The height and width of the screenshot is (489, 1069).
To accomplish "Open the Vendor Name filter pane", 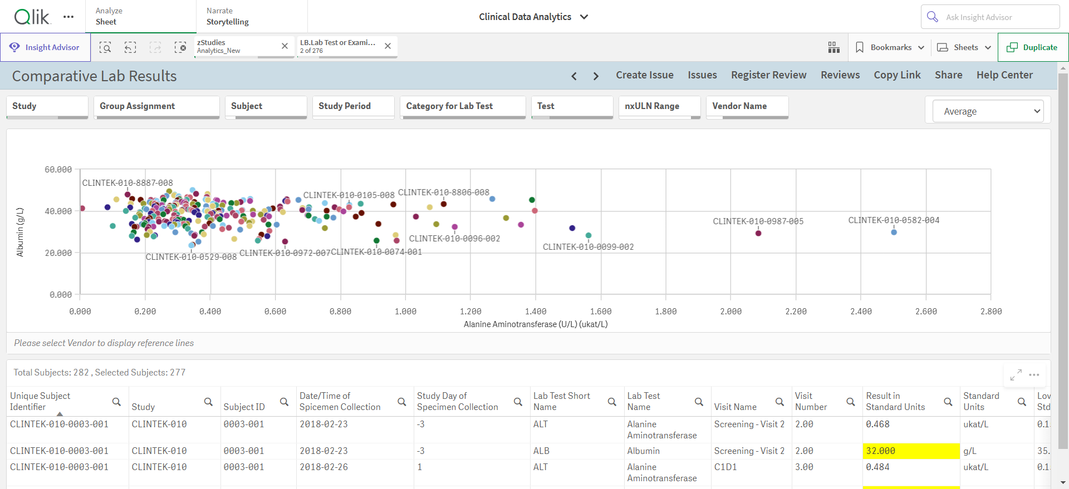I will (747, 107).
